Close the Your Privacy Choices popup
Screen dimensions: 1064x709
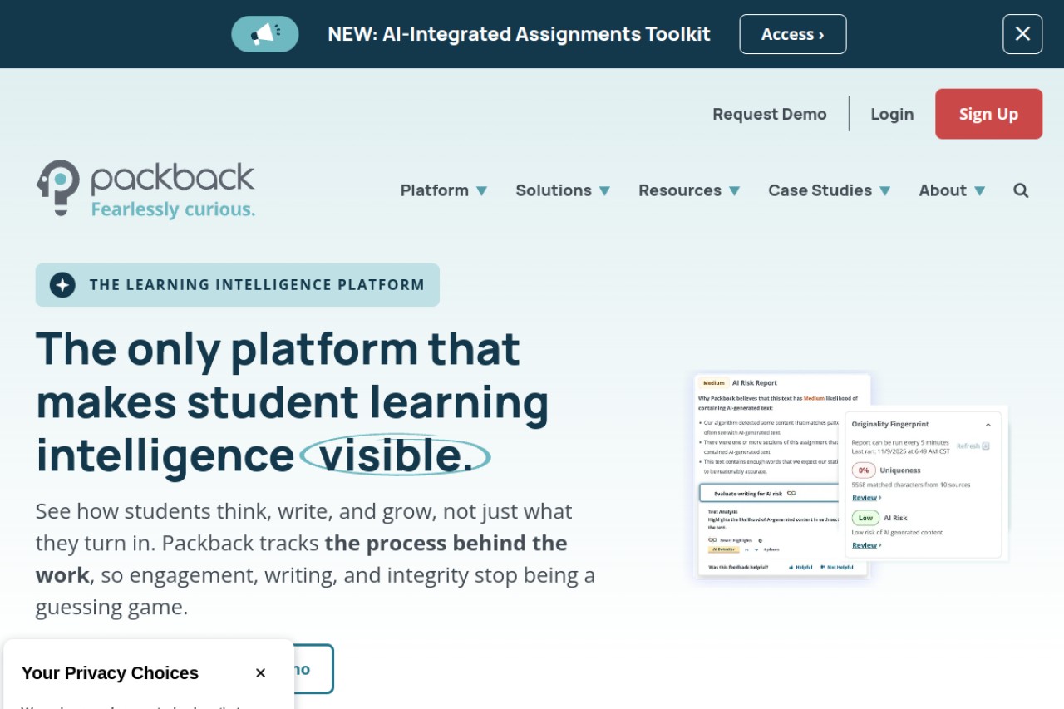click(x=260, y=673)
